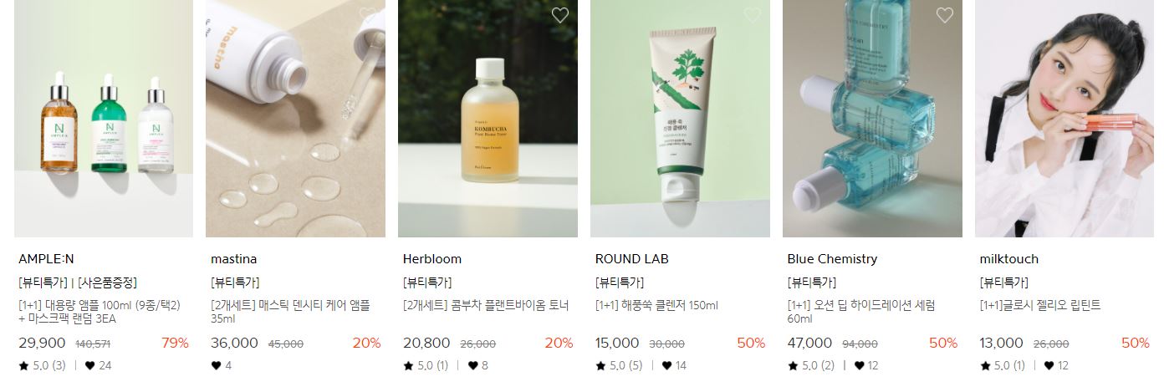The image size is (1164, 392).
Task: Tap wishlist heart on Blue Chemistry image
Action: click(945, 15)
